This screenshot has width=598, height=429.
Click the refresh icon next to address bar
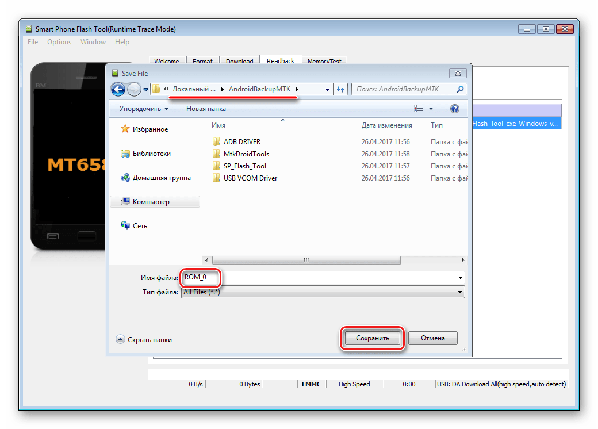tap(340, 89)
